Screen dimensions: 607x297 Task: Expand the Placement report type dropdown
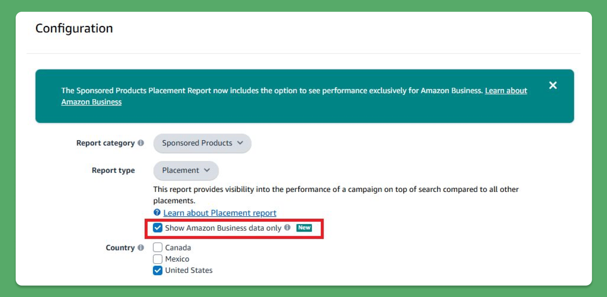tap(186, 170)
